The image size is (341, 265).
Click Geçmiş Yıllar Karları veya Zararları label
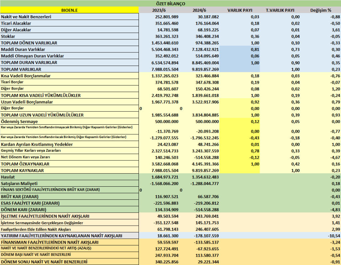coord(69,151)
